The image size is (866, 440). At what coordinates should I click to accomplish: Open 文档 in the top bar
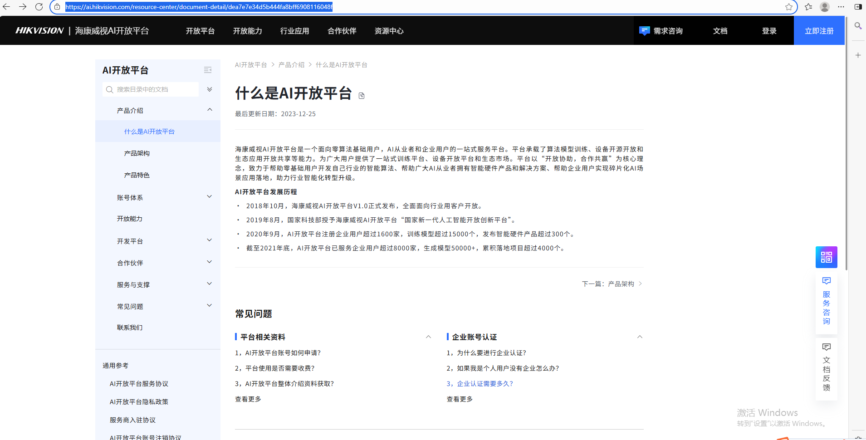tap(720, 31)
